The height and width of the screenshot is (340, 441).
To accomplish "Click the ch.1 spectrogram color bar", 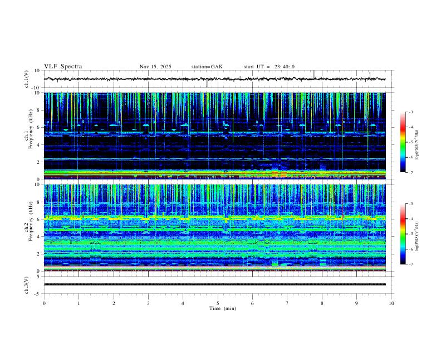I will [403, 142].
